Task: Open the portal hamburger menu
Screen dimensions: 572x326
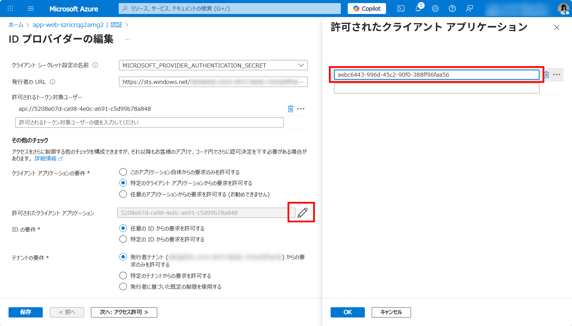Action: point(31,9)
